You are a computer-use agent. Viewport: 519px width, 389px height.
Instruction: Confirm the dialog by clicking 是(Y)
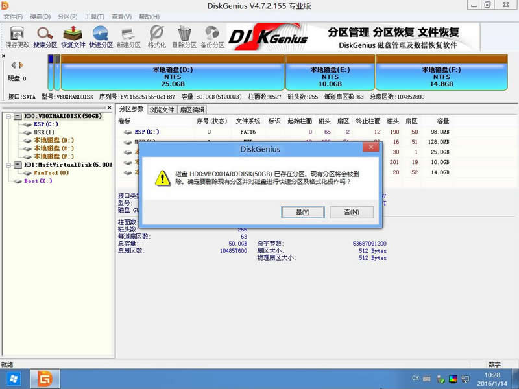[302, 212]
